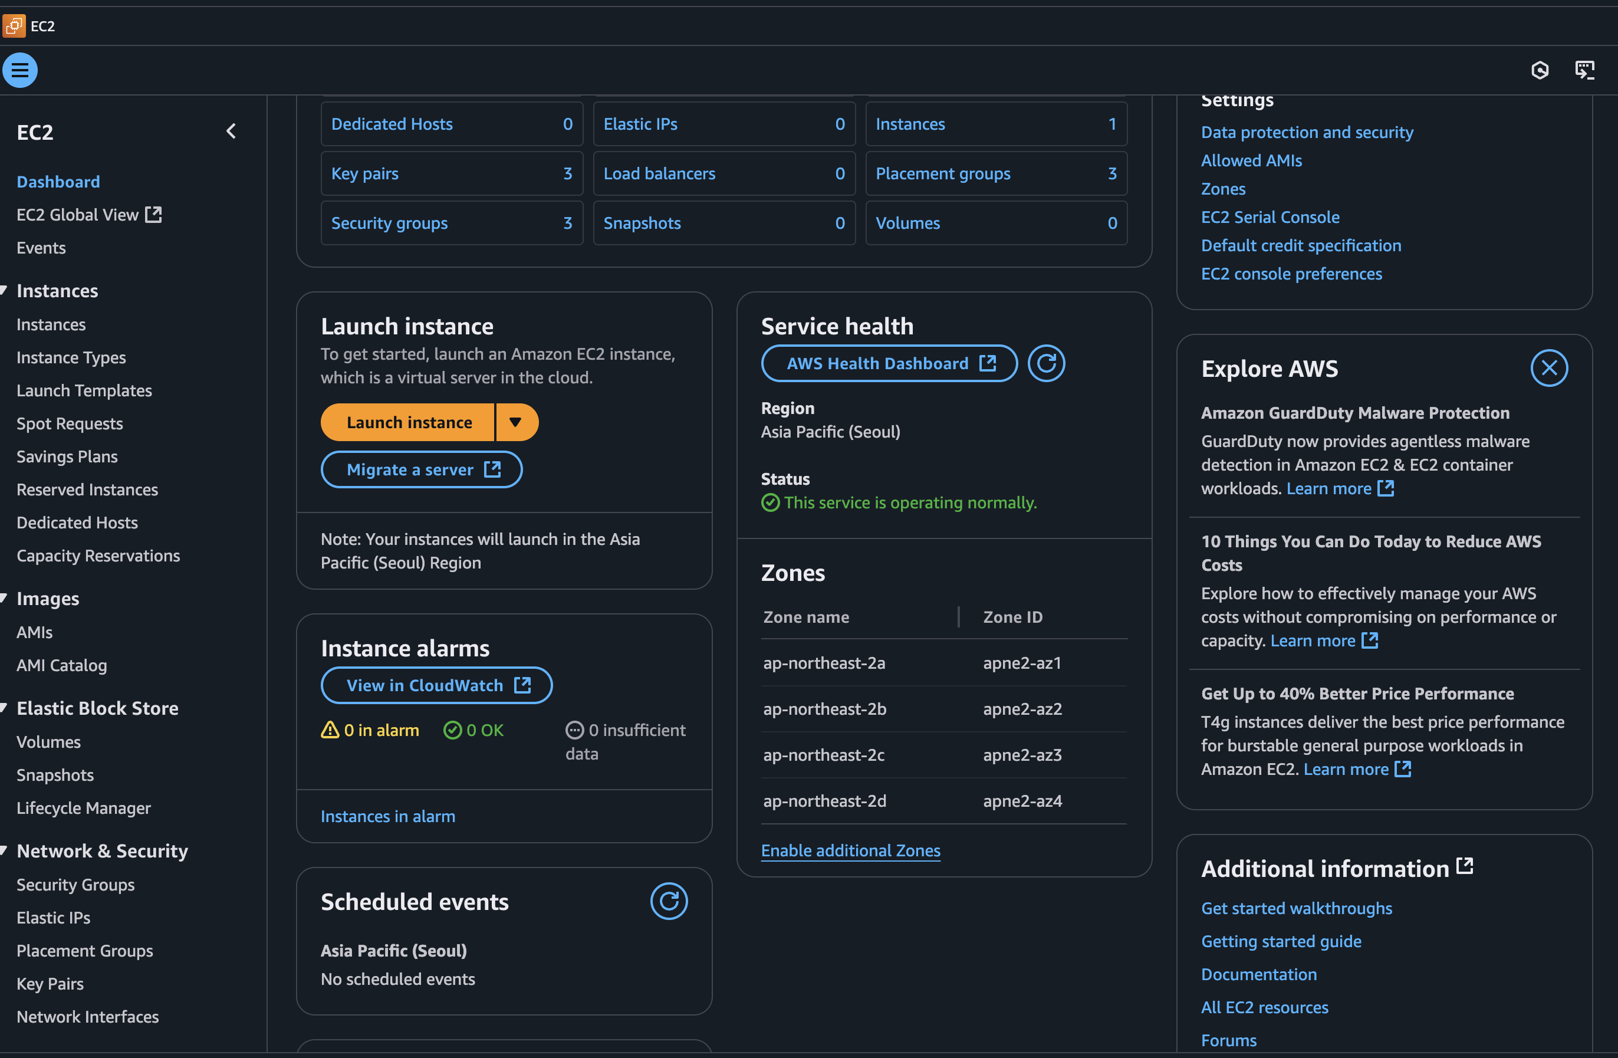Open Getting started guide link

(x=1281, y=941)
